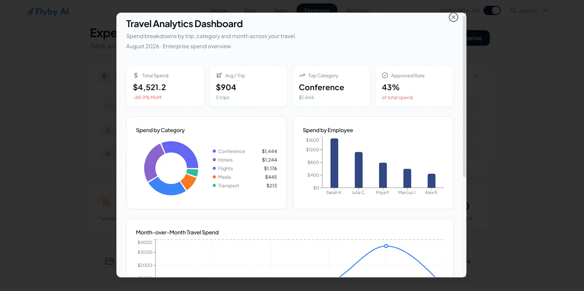Click the $213 Transport amount

click(x=272, y=186)
